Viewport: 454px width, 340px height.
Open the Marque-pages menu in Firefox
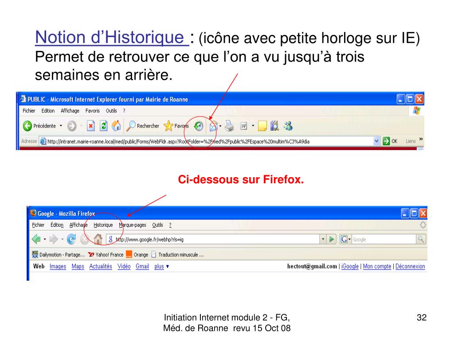[x=132, y=225]
